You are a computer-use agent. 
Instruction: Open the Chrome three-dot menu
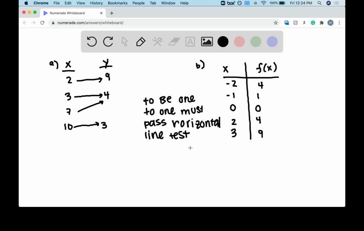tap(339, 22)
